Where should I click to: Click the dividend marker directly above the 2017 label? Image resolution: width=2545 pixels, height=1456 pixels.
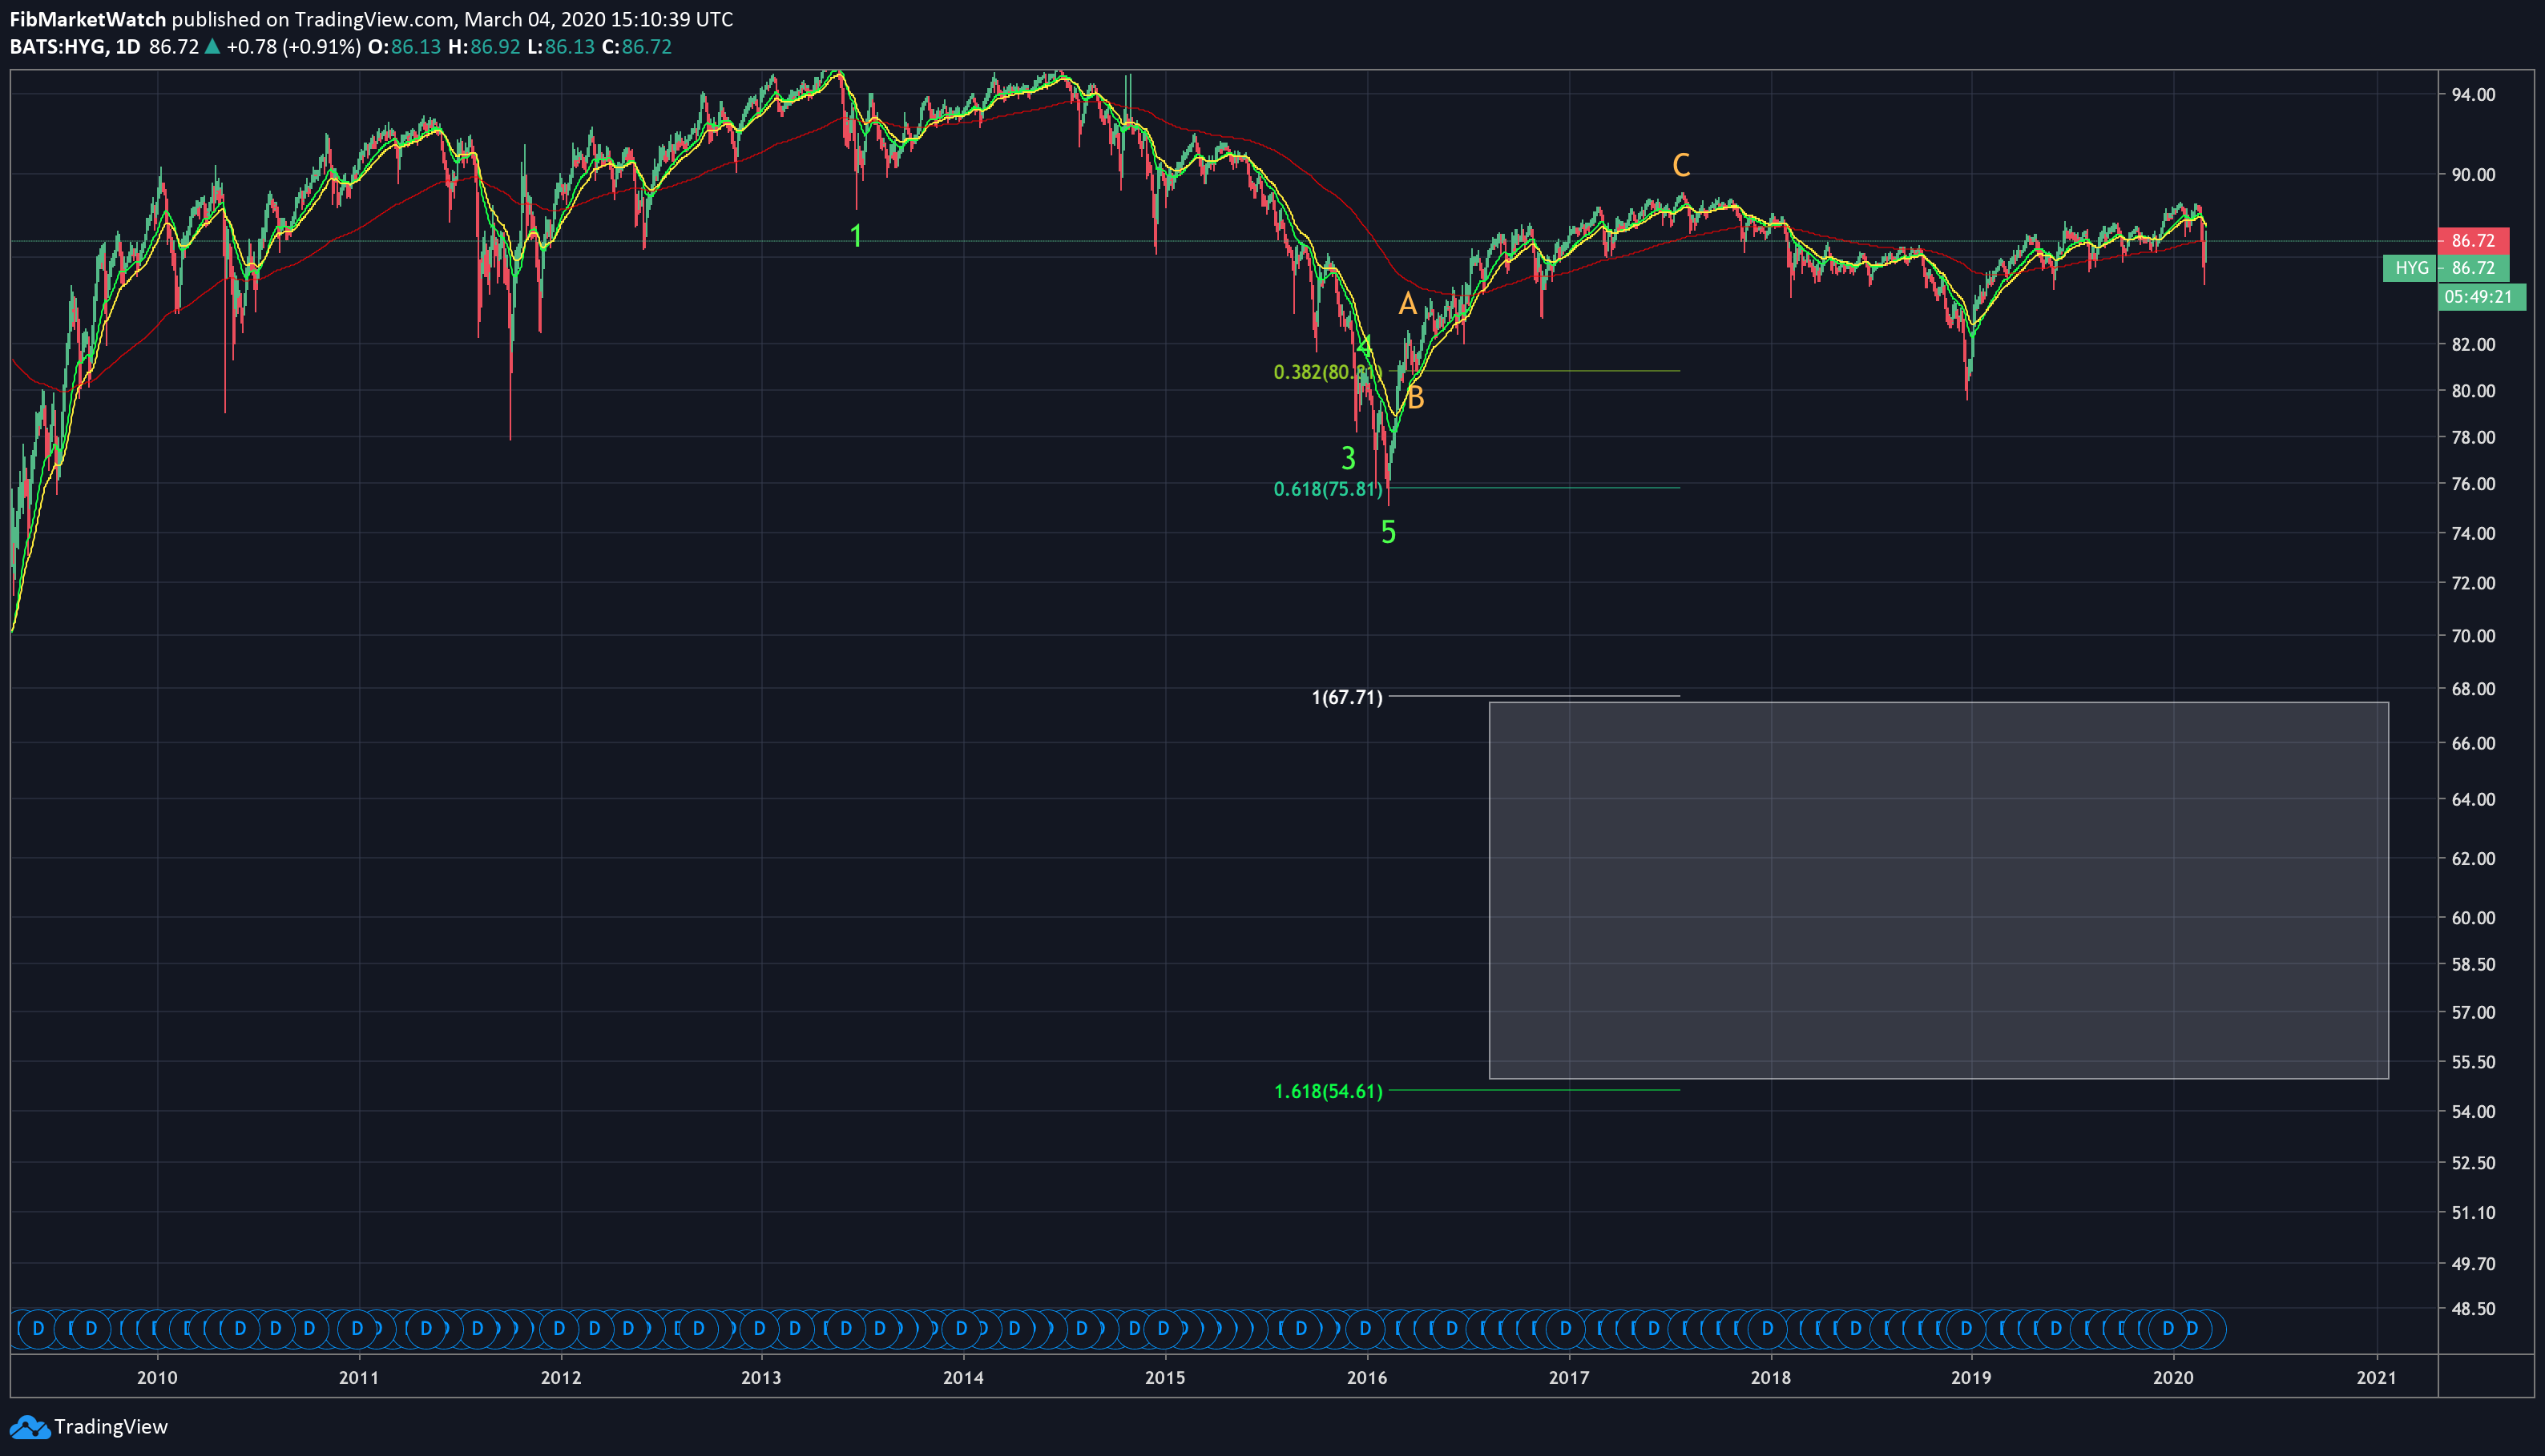[x=1566, y=1329]
